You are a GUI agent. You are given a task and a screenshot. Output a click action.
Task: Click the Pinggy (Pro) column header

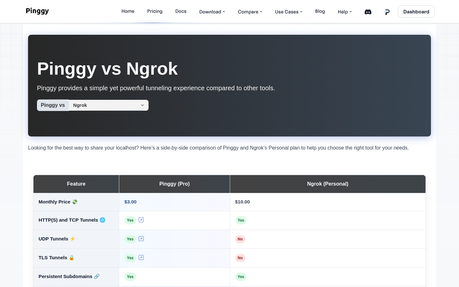(x=174, y=184)
